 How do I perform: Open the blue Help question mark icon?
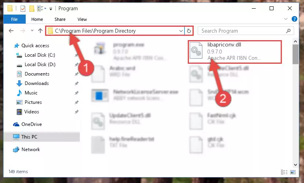point(294,19)
